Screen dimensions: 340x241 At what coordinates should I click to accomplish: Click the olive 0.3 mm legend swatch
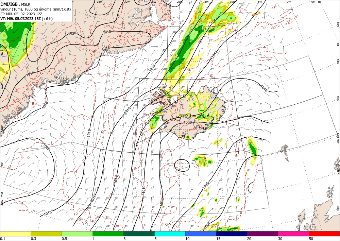[46, 234]
